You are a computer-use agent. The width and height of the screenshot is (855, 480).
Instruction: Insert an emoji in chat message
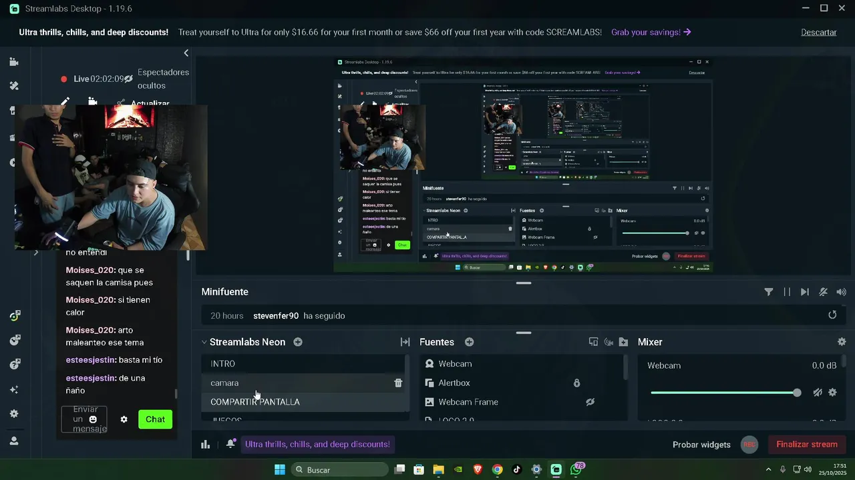(93, 419)
